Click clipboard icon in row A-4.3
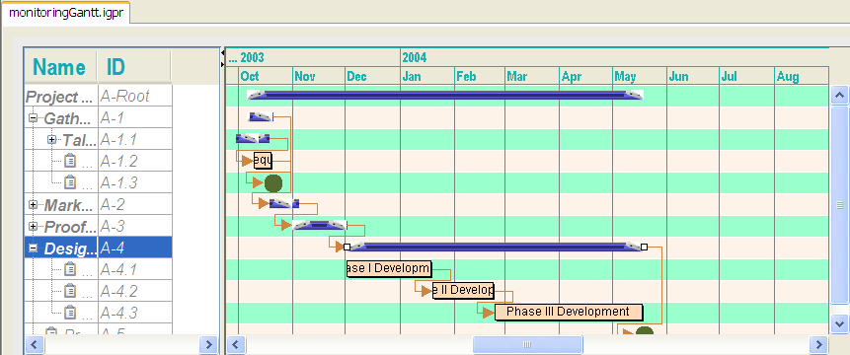This screenshot has height=355, width=850. click(70, 313)
